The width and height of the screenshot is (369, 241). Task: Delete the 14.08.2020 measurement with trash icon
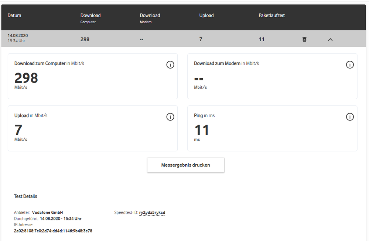(304, 39)
